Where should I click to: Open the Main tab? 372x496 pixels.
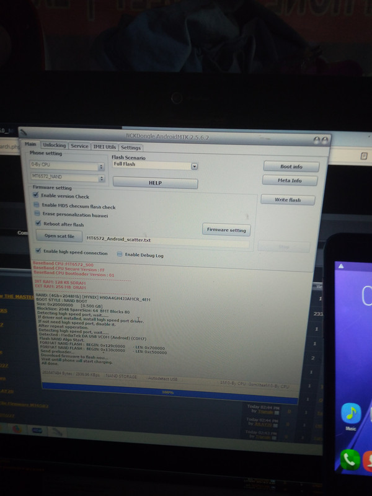pos(30,144)
